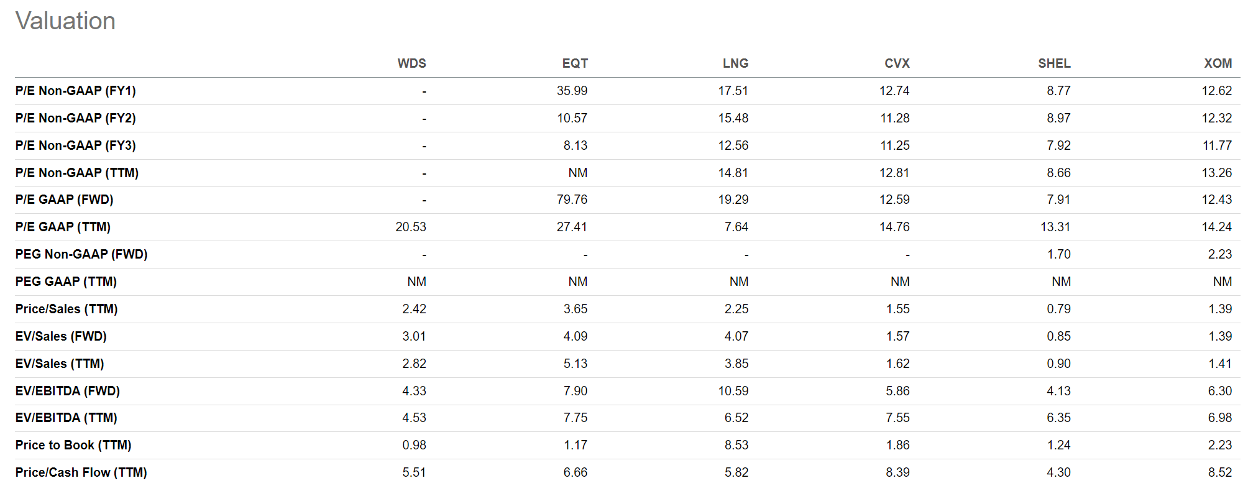This screenshot has height=496, width=1248.
Task: Open the SHEL ticker column header
Action: [x=1053, y=63]
